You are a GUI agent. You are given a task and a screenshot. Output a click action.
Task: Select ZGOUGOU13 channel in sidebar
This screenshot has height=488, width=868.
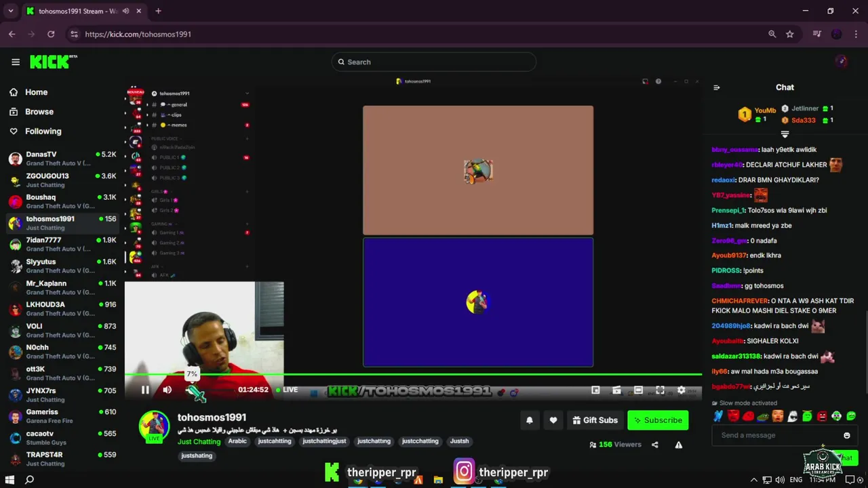62,180
